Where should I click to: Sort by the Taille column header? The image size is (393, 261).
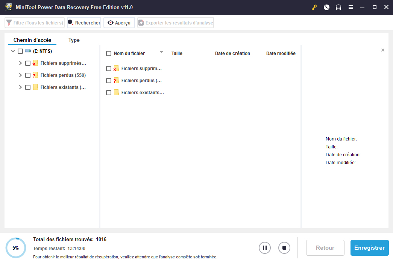[x=177, y=53]
